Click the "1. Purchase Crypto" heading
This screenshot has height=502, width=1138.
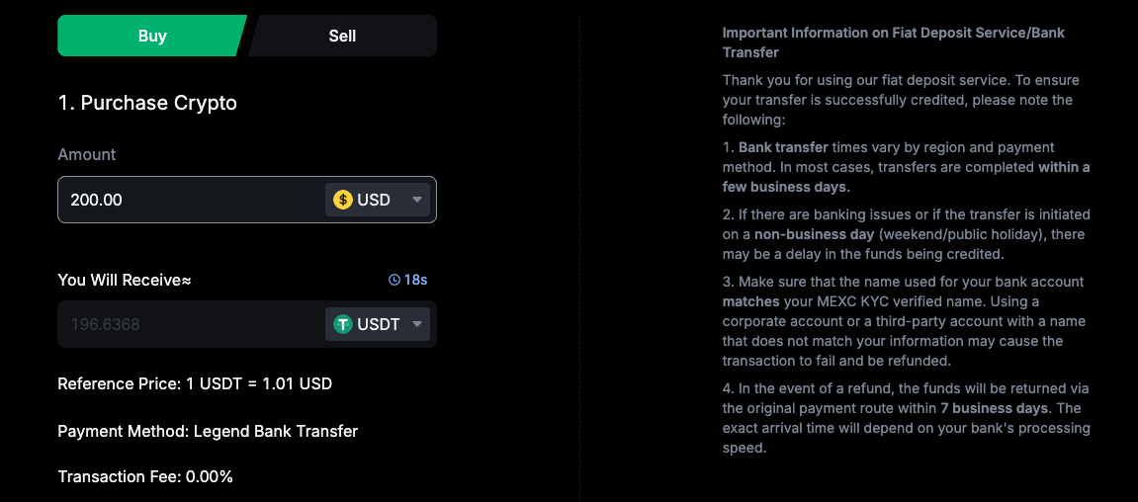point(147,103)
